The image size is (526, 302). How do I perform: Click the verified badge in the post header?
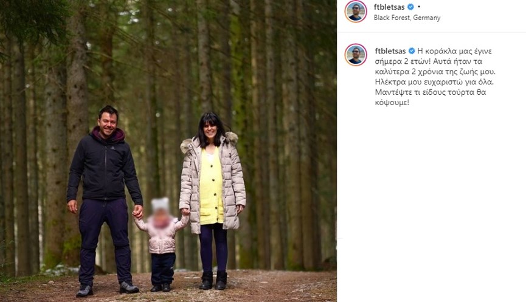[410, 7]
